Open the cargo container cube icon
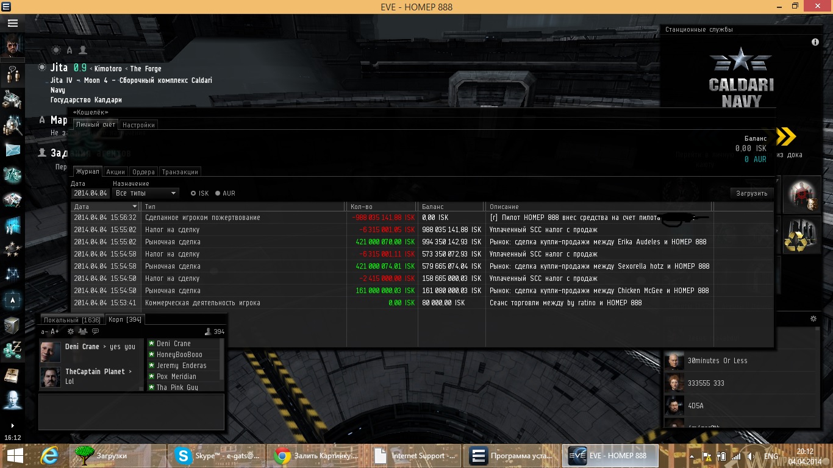Image resolution: width=833 pixels, height=468 pixels. (12, 325)
